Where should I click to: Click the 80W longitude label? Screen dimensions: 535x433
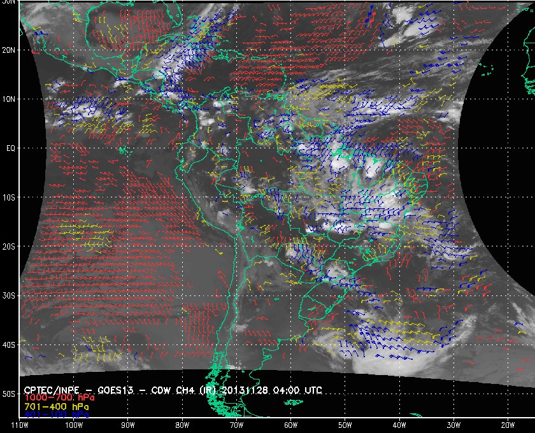tap(182, 425)
